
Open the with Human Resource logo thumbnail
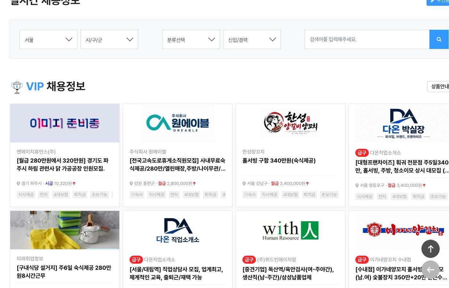[291, 230]
